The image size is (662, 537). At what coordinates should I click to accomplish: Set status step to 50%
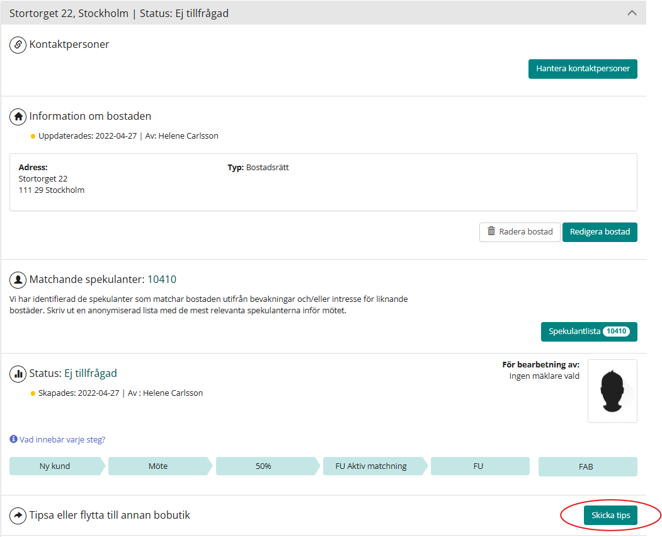point(263,466)
